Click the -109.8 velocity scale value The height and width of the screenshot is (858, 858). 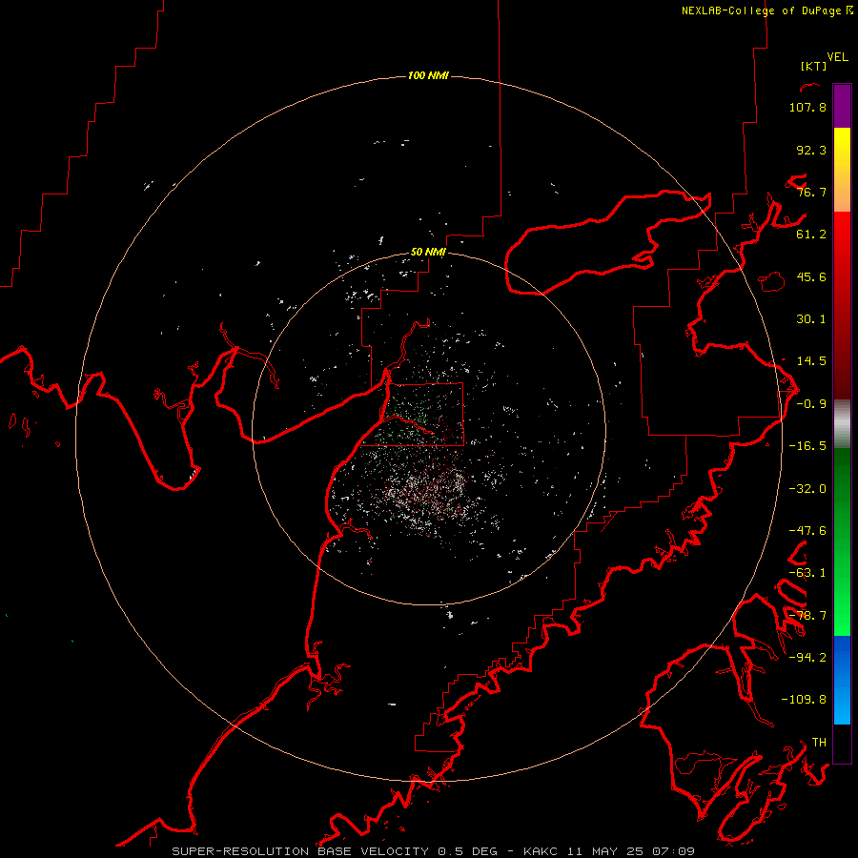click(x=804, y=700)
